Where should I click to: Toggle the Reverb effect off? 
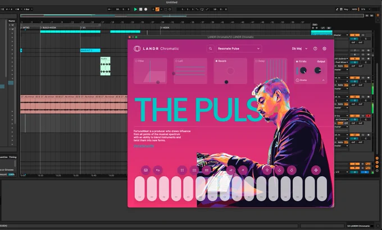pyautogui.click(x=216, y=61)
